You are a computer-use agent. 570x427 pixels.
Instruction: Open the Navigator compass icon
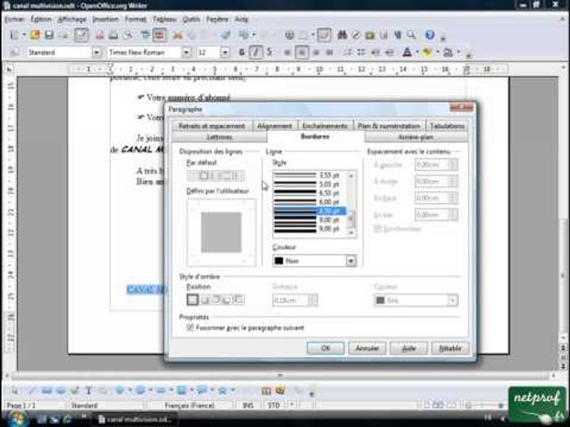click(356, 35)
